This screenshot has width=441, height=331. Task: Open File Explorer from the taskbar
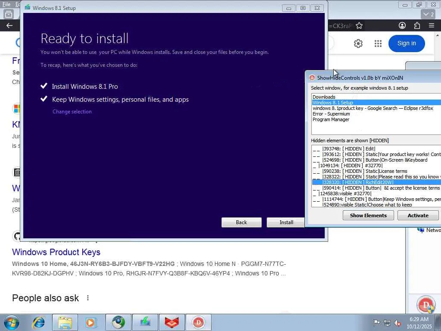click(65, 322)
